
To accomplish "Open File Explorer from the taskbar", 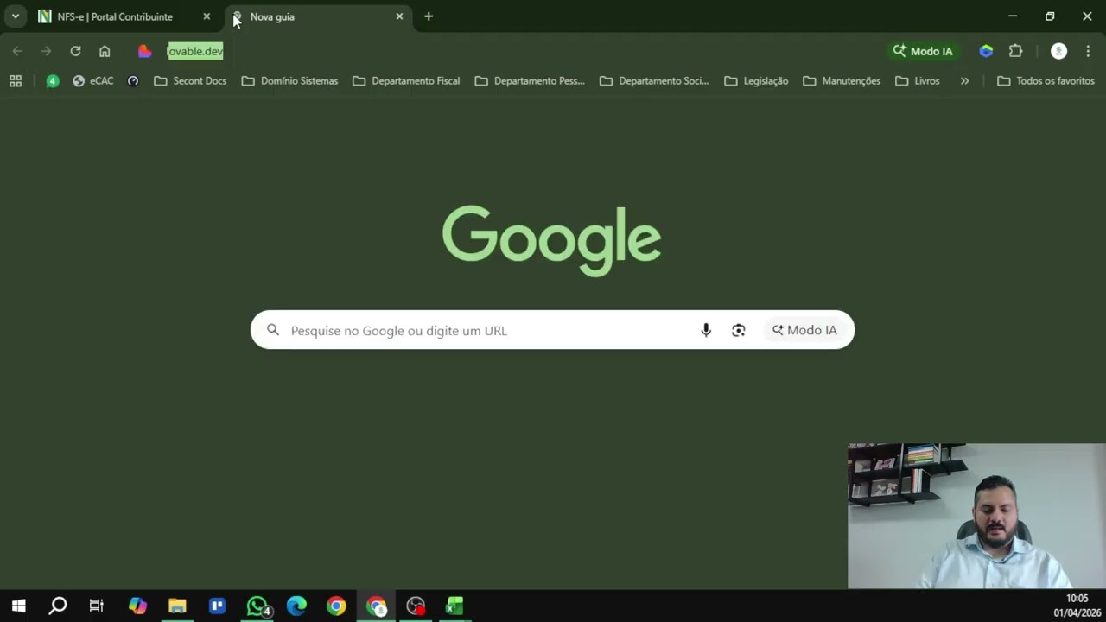I will [177, 606].
